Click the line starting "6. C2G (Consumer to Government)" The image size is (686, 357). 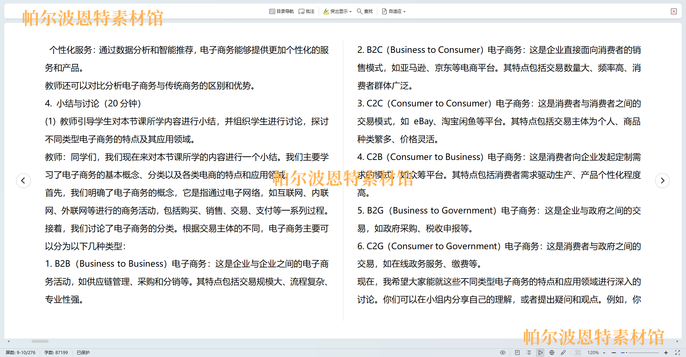pos(499,246)
